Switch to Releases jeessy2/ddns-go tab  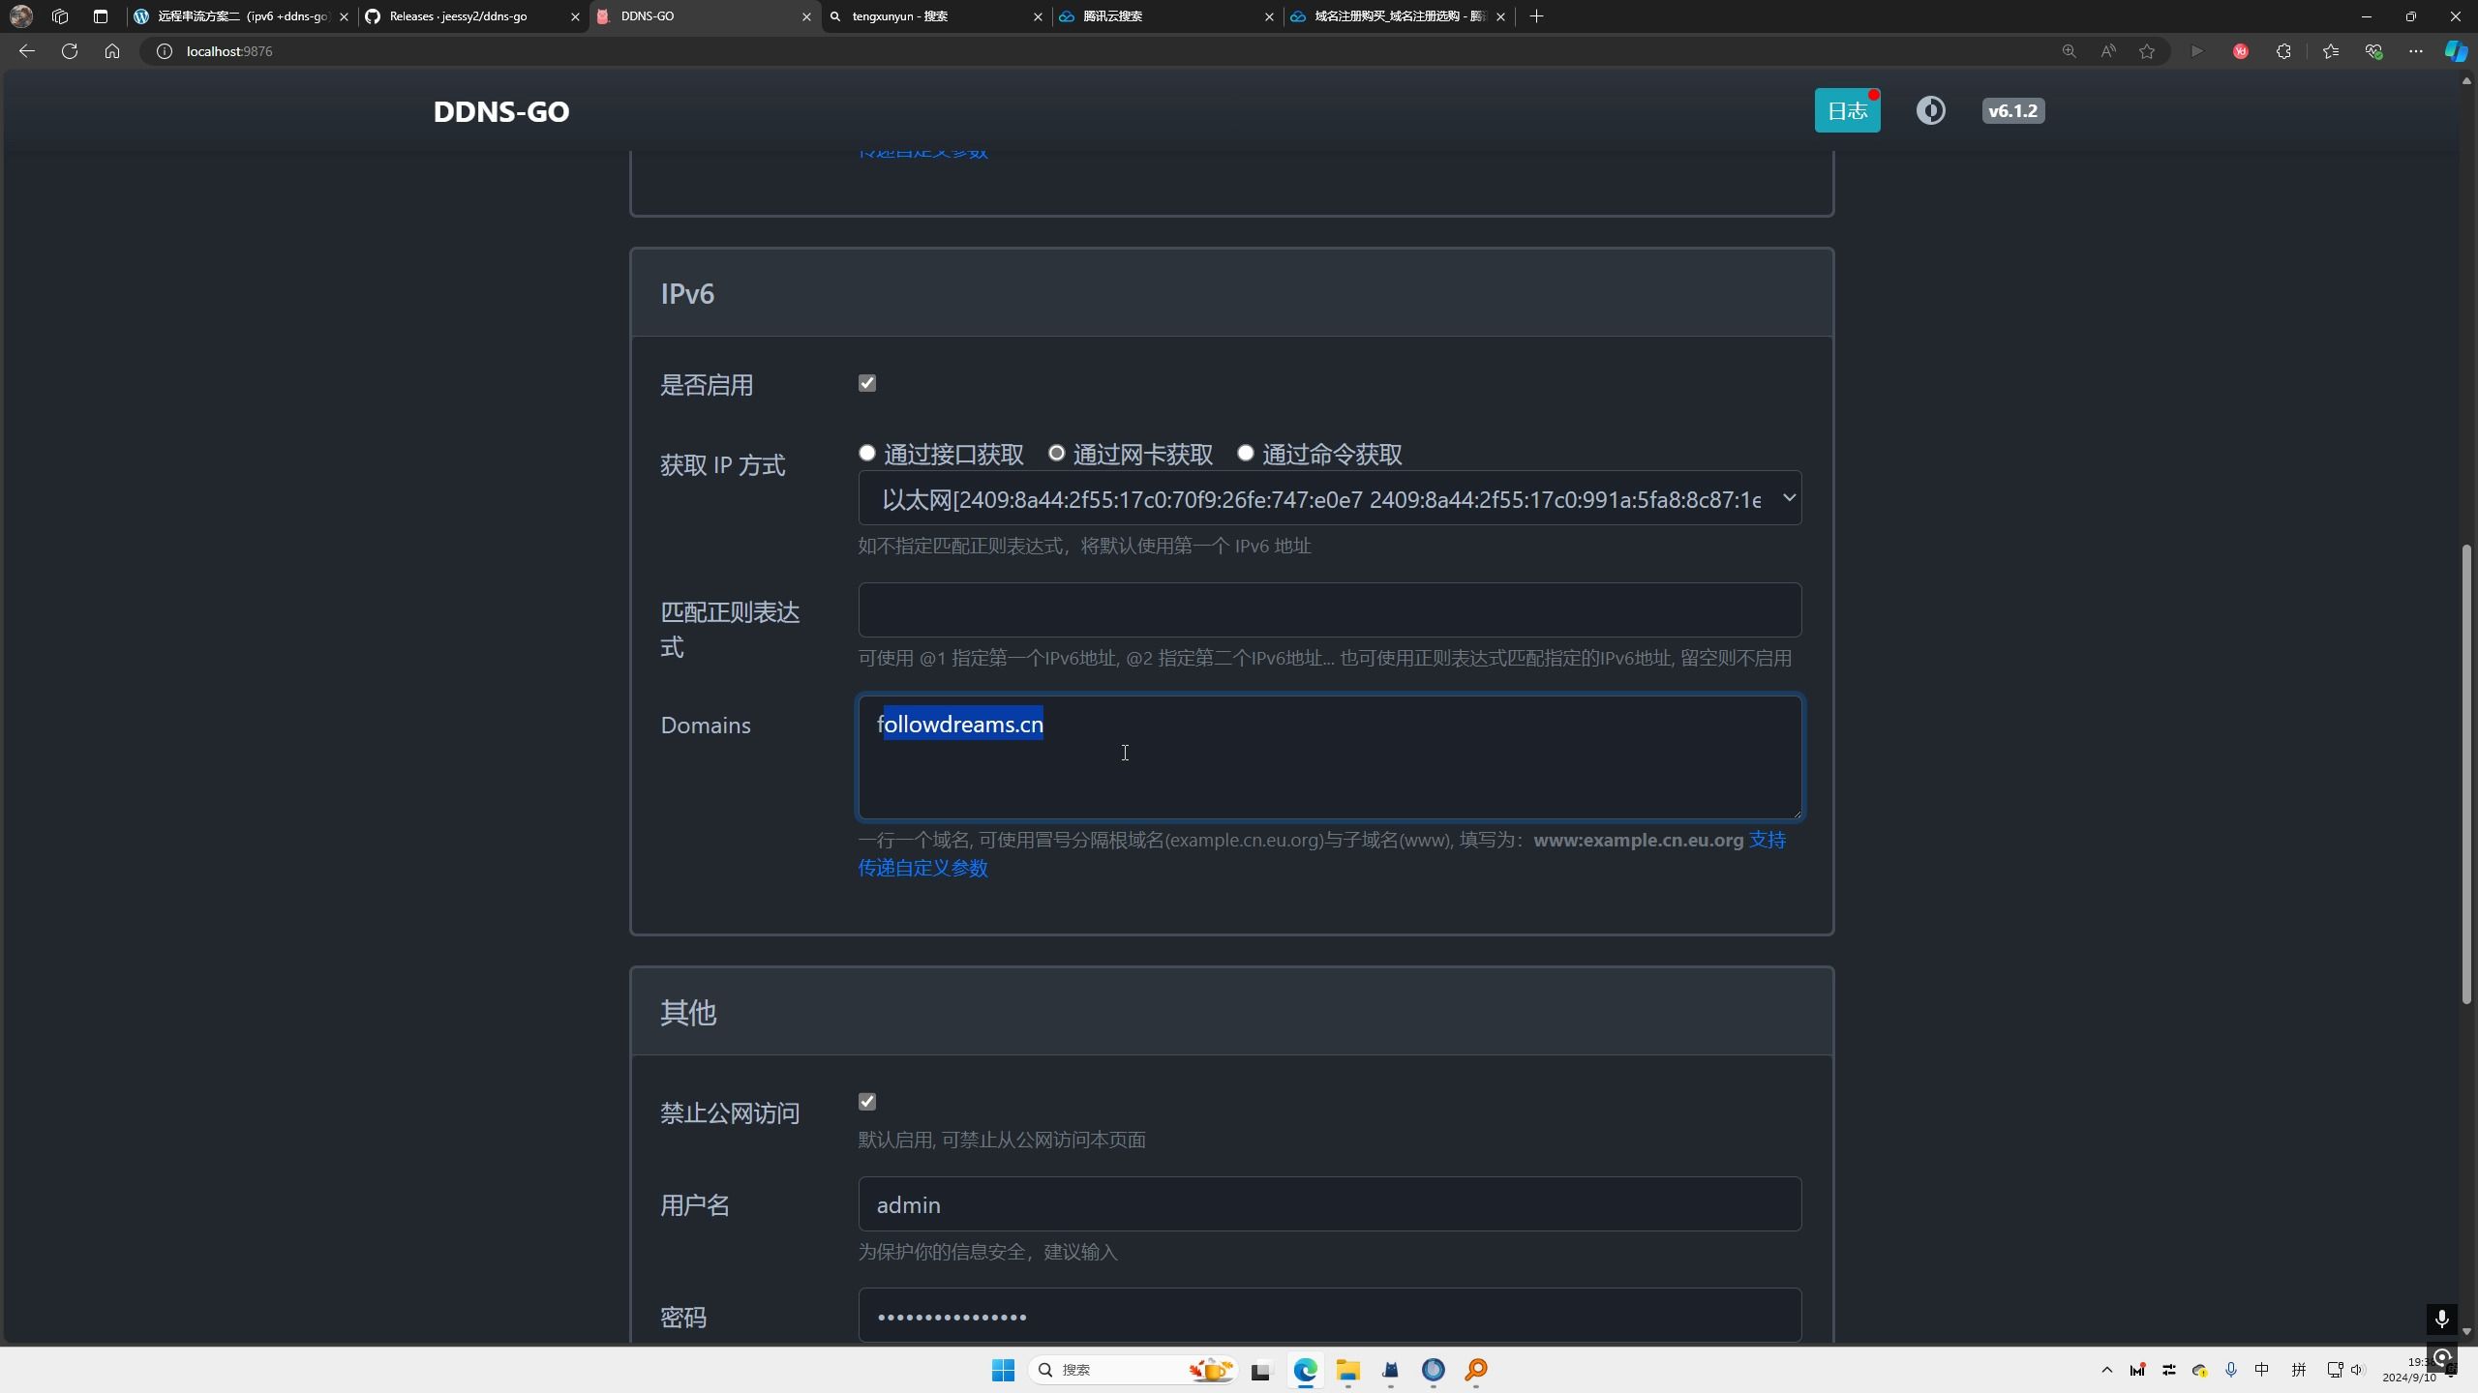click(x=472, y=16)
